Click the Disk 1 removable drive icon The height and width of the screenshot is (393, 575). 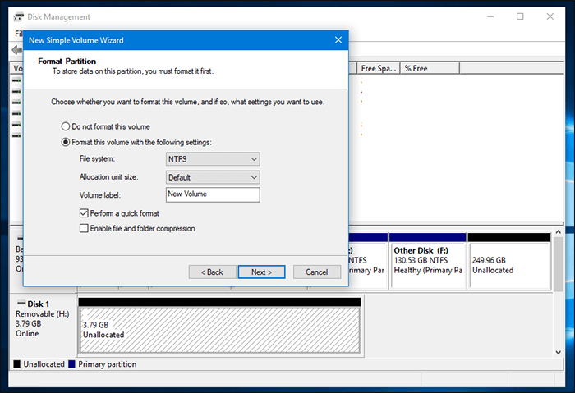(20, 304)
